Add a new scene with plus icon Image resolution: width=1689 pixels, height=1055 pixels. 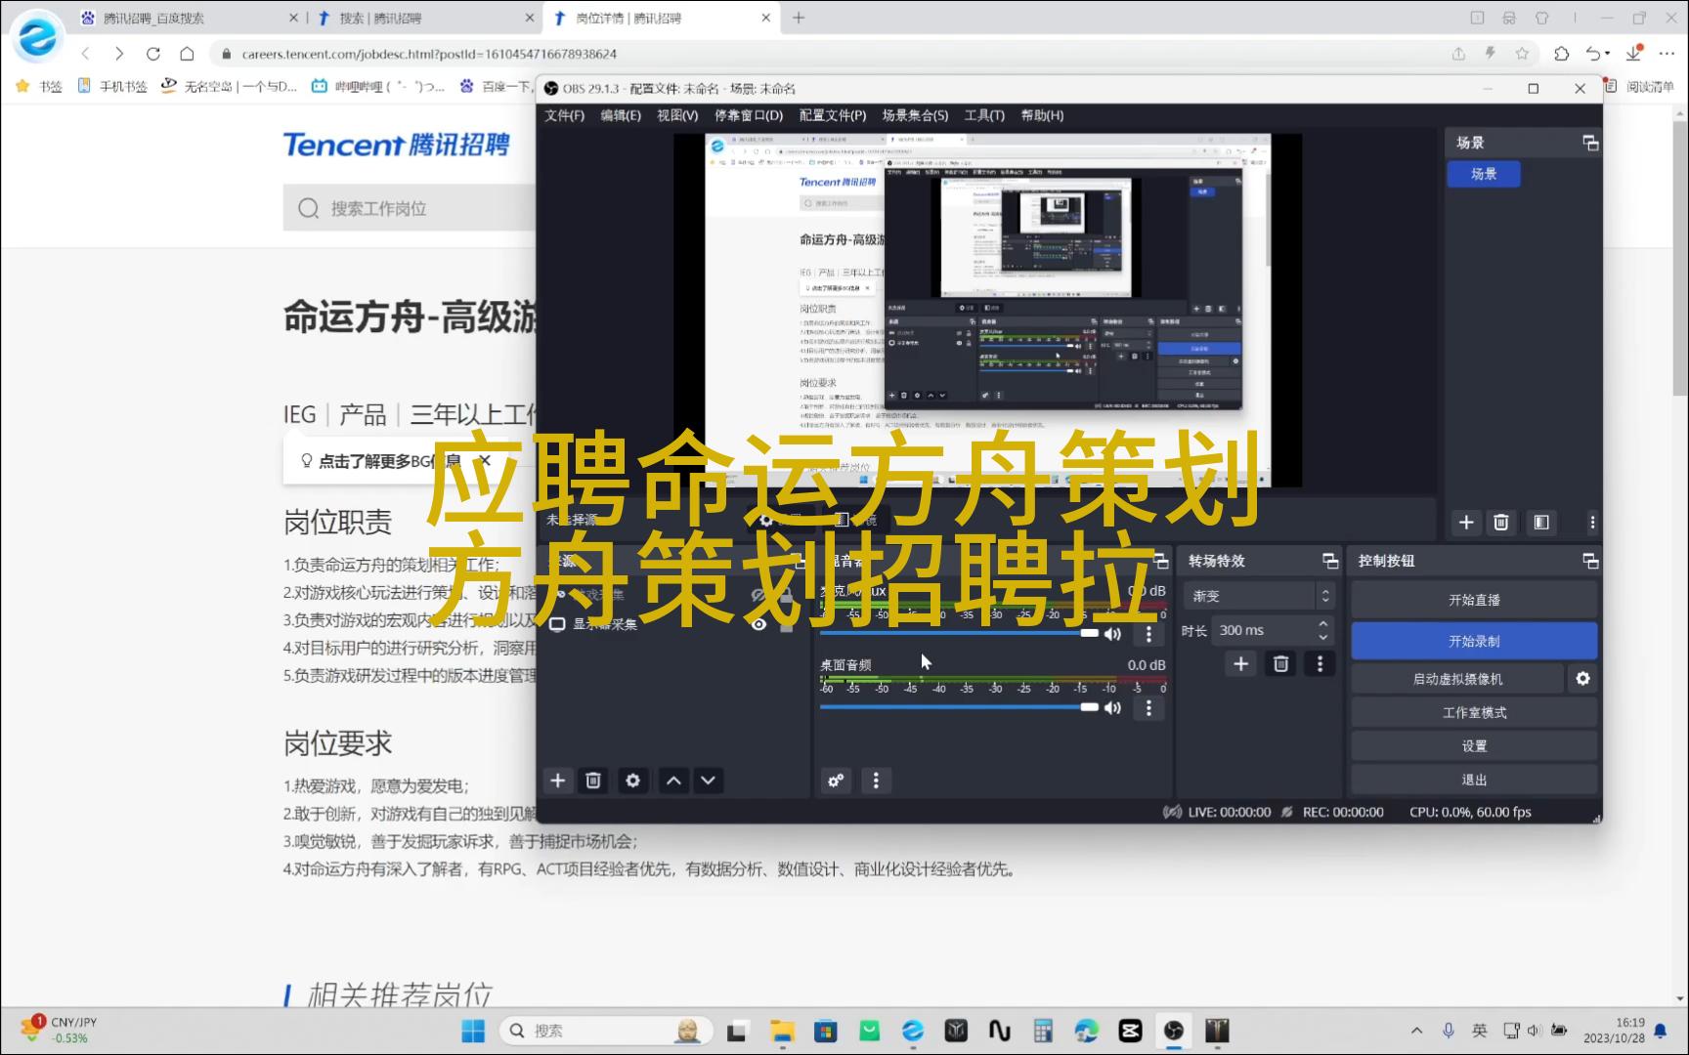click(x=1466, y=523)
